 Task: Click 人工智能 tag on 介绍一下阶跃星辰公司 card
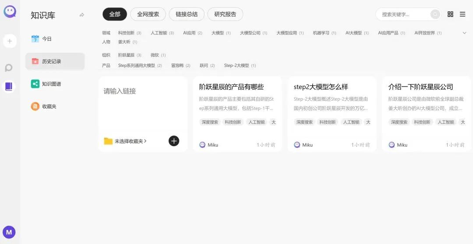pos(446,122)
